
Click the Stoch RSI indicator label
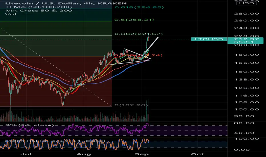(x=55, y=141)
